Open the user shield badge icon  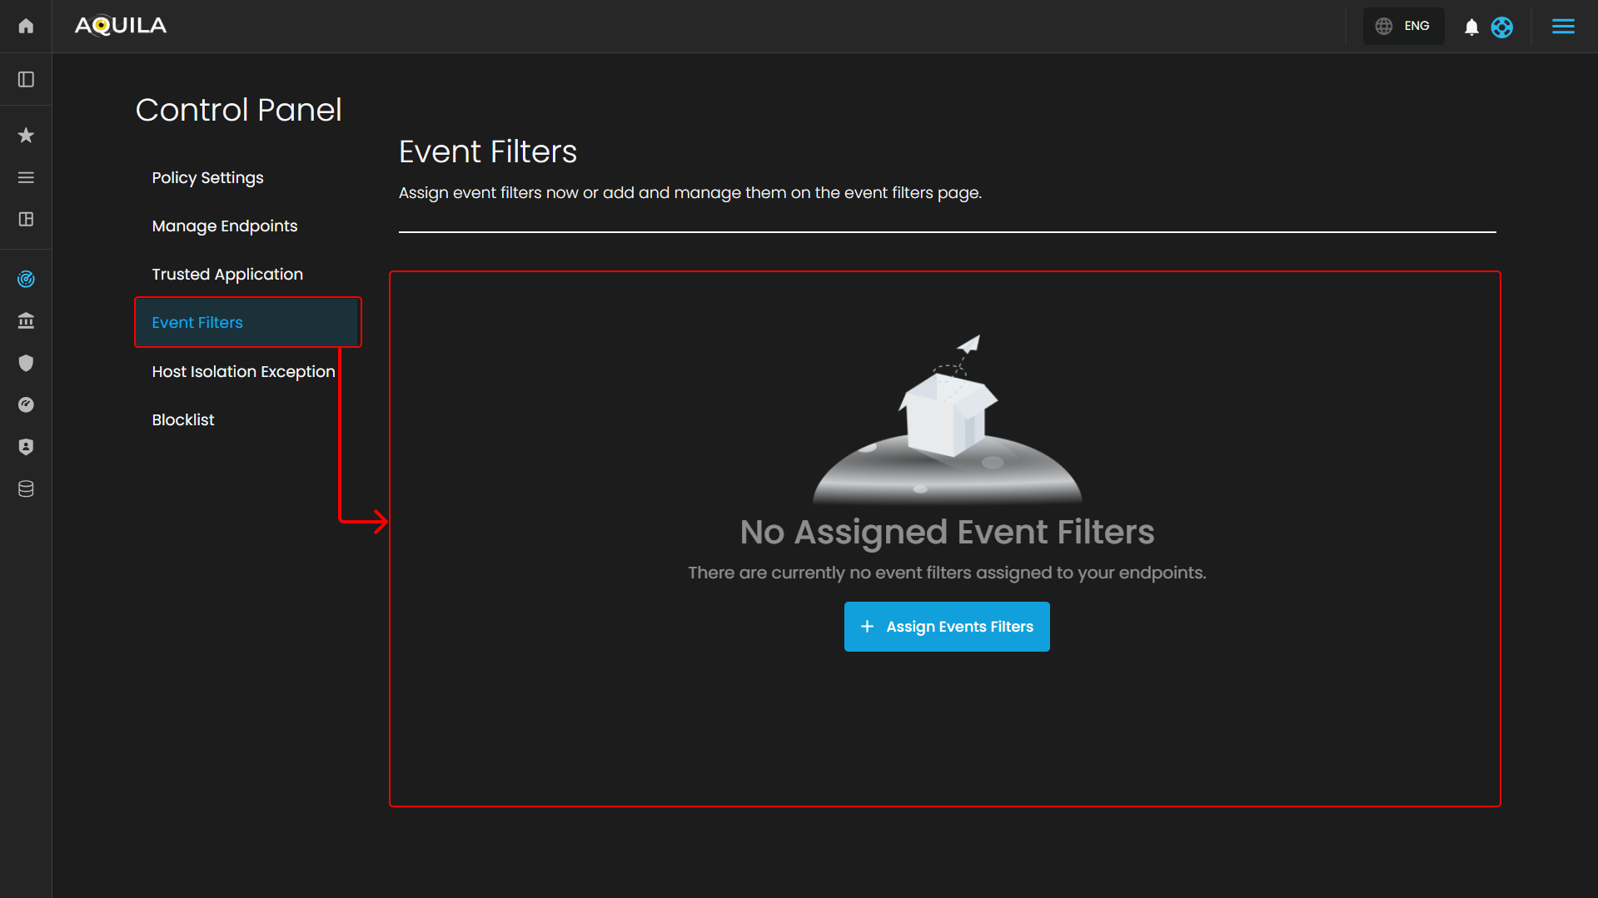[26, 447]
